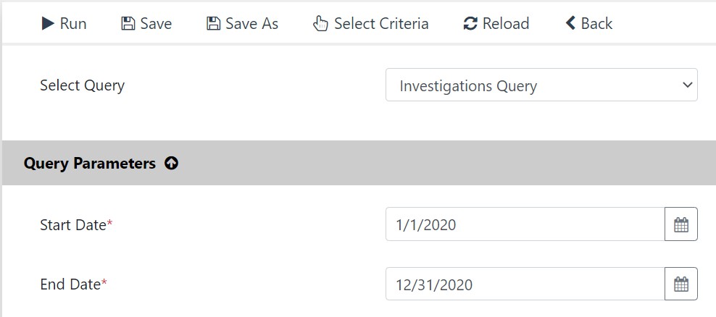Open the Investigations Query dropdown
Viewport: 716px width, 317px height.
541,85
